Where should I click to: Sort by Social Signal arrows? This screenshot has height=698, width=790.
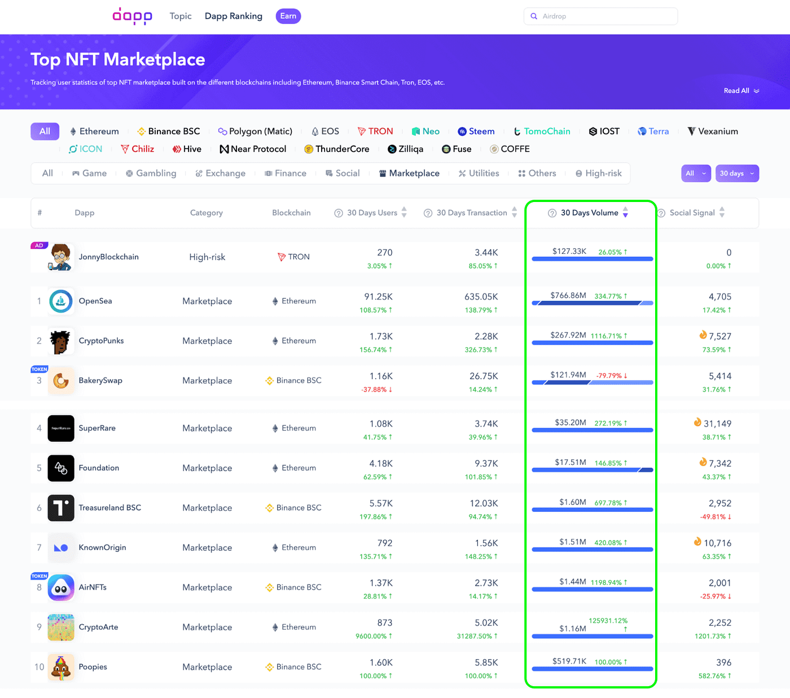722,213
